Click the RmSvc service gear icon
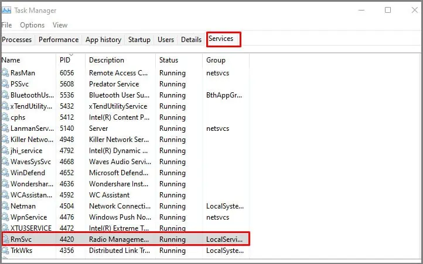This screenshot has width=423, height=264. [x=5, y=239]
